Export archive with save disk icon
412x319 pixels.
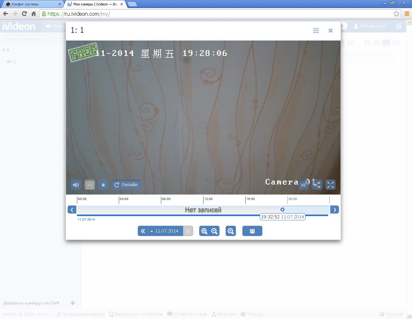[252, 231]
